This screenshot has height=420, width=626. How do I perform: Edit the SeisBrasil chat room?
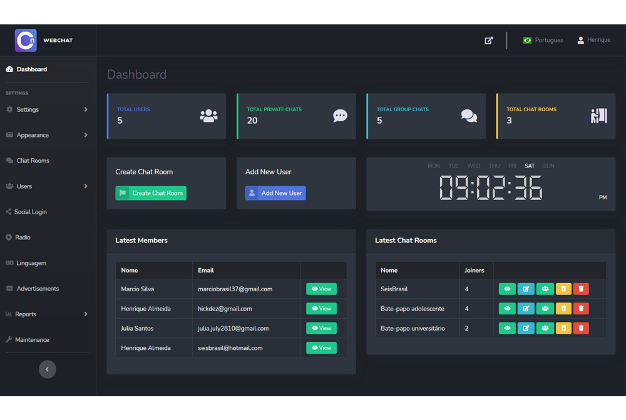coord(526,289)
